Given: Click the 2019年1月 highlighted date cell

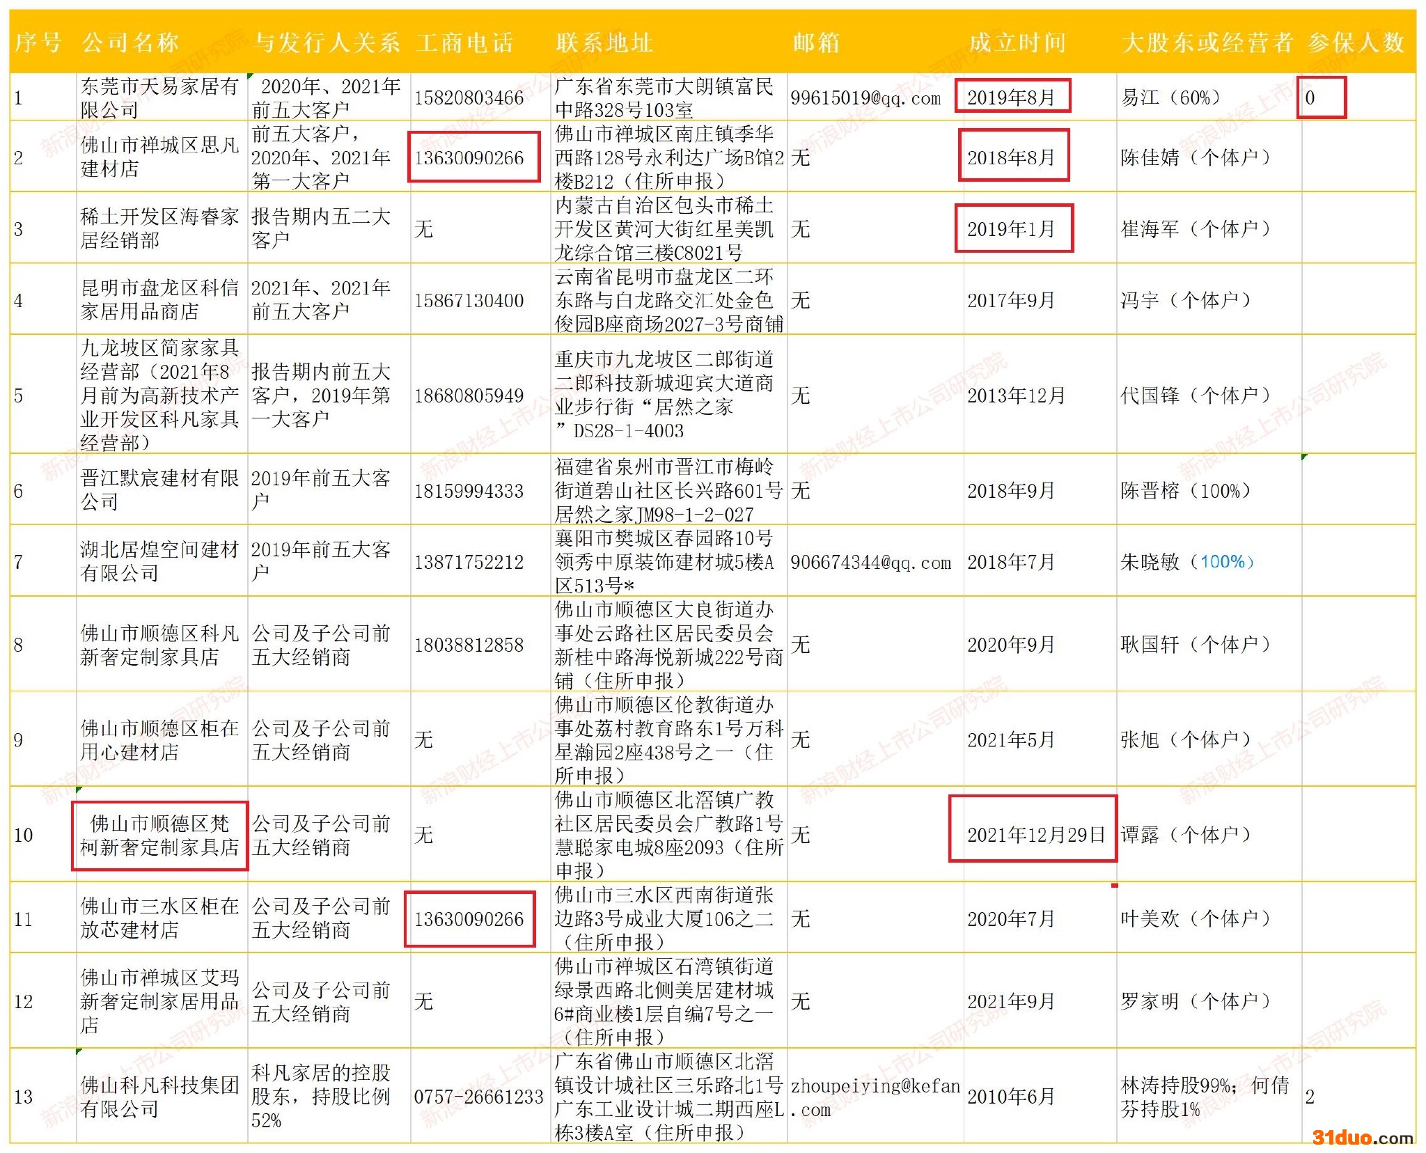Looking at the screenshot, I should coord(1011,229).
